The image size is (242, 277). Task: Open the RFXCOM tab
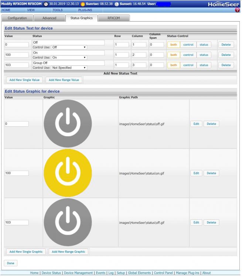(114, 18)
